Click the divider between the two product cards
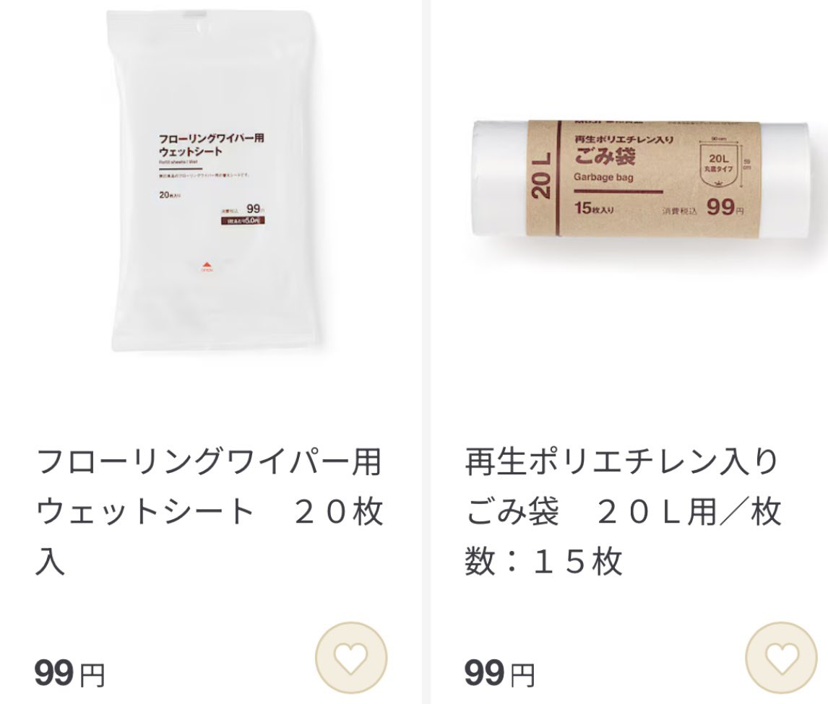Image resolution: width=828 pixels, height=704 pixels. tap(426, 352)
